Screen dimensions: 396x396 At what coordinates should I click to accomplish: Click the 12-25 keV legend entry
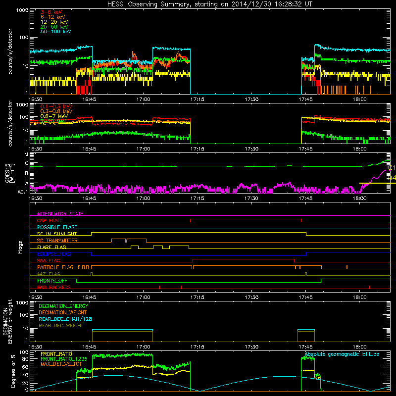(54, 22)
